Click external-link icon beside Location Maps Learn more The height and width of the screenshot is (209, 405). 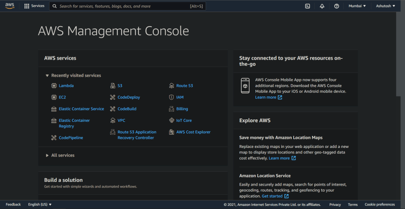294,158
